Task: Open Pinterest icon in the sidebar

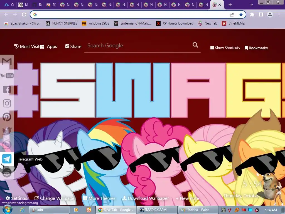Action: tap(7, 117)
